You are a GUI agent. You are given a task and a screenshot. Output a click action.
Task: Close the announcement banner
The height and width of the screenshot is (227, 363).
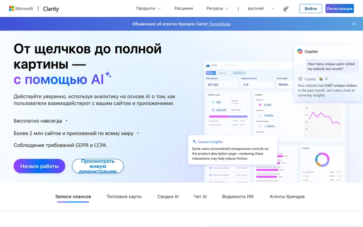click(354, 24)
